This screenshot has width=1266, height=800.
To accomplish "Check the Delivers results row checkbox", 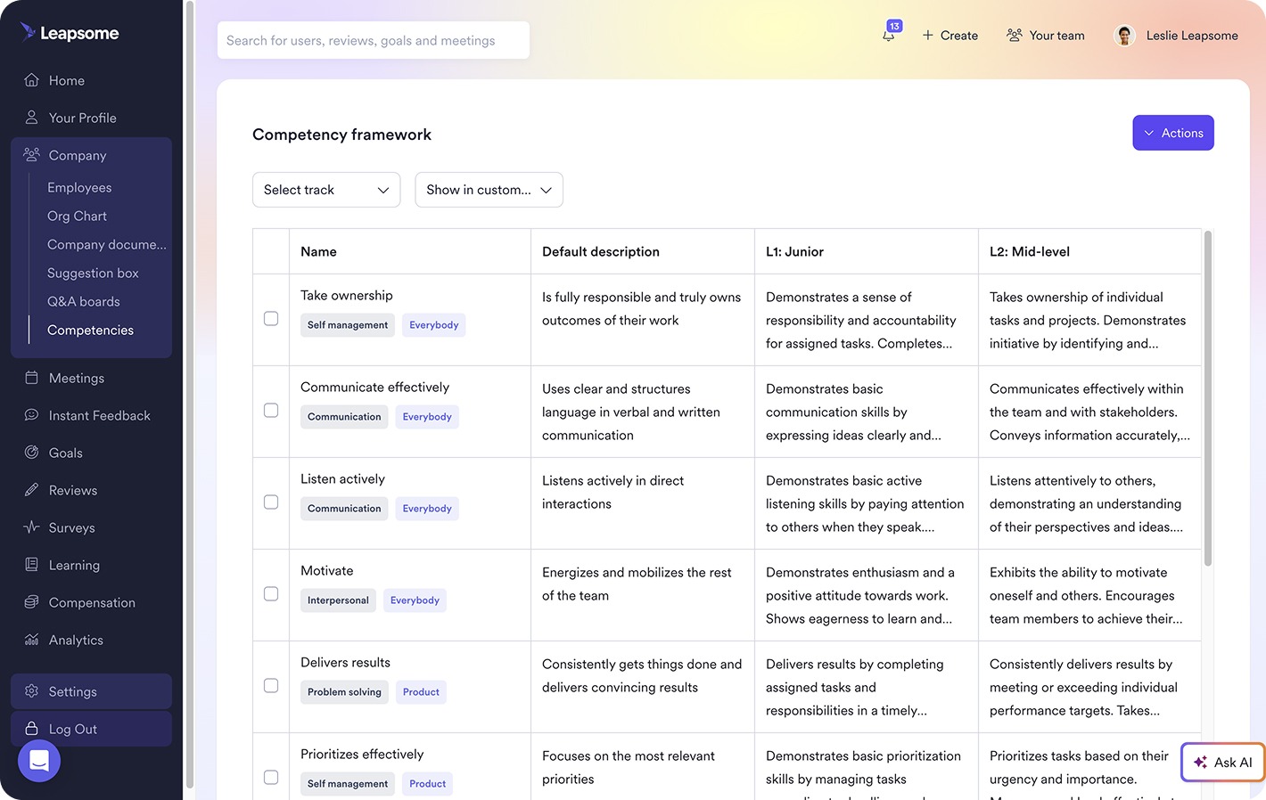I will tap(271, 685).
